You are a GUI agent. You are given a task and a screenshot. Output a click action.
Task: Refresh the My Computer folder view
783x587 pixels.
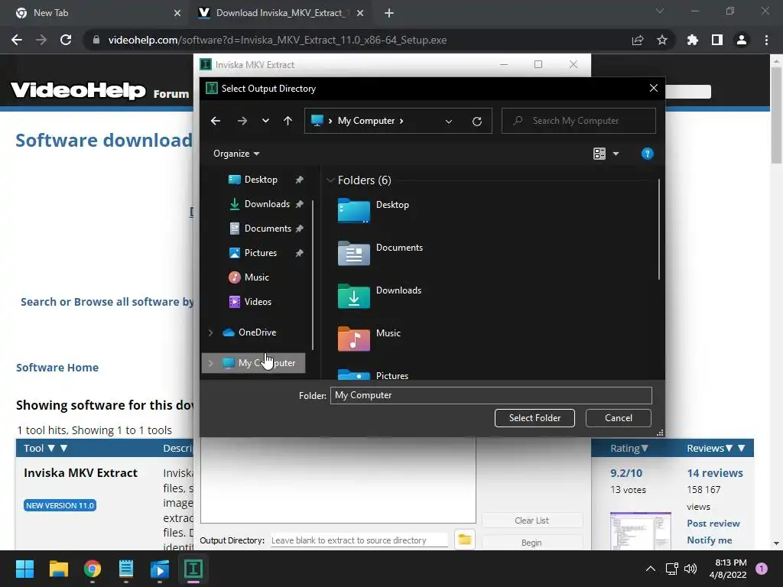[477, 122]
